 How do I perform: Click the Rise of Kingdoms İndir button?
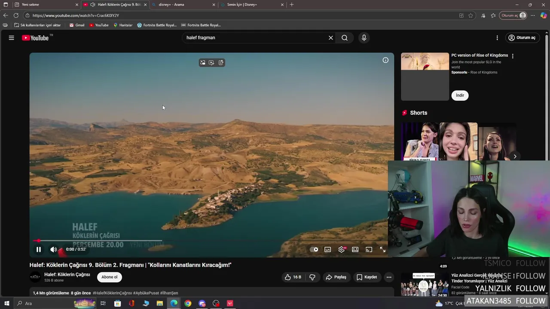460,95
